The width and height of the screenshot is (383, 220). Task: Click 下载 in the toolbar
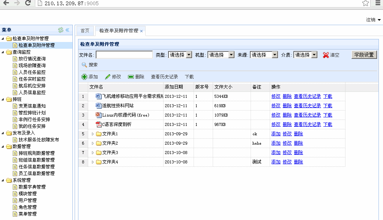189,77
